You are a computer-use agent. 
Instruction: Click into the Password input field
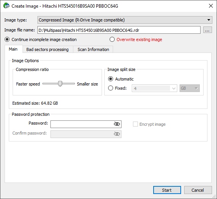[82, 124]
